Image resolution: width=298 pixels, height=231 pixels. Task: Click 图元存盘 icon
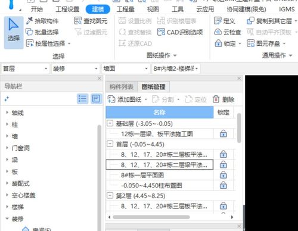250,43
